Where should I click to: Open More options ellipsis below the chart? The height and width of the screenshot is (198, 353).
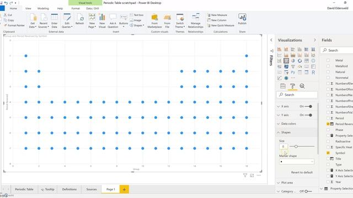coord(259,175)
